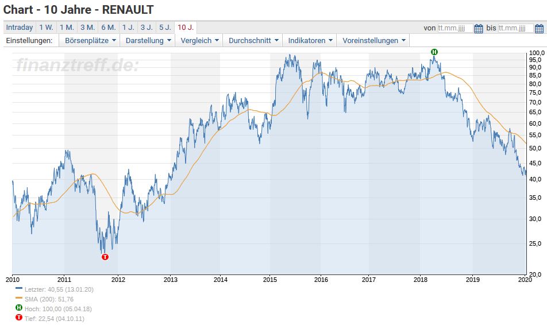Open the Vergleich dropdown
Screen dimensions: 547x325
199,40
